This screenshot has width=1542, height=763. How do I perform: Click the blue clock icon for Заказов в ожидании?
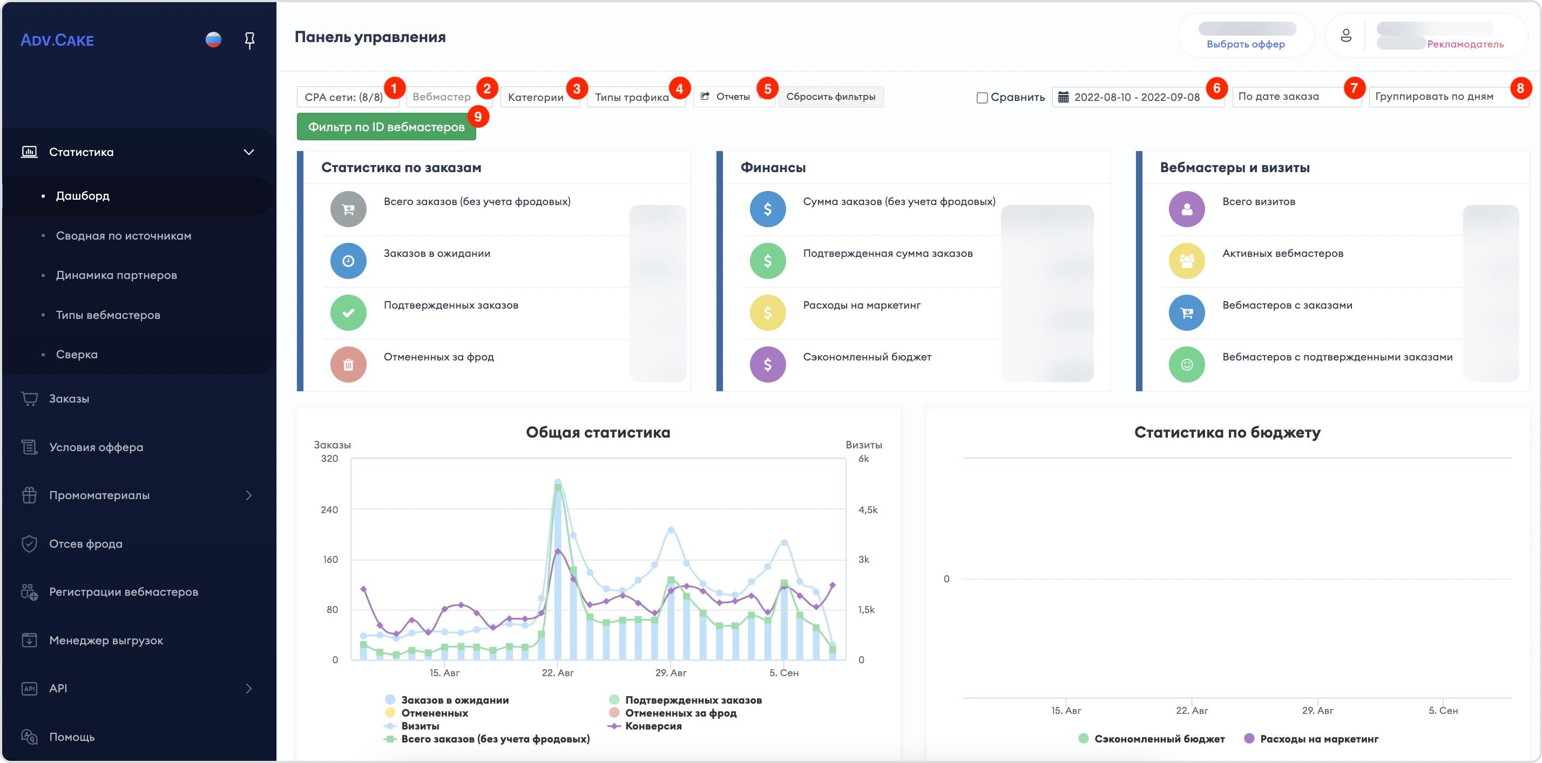348,261
